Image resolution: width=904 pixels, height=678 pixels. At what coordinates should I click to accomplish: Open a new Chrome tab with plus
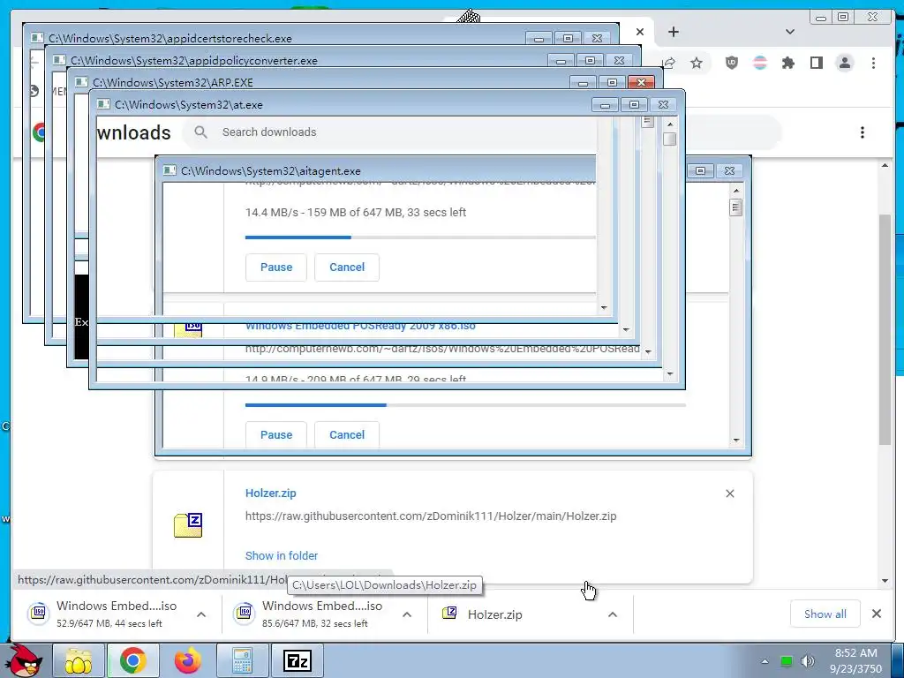(674, 32)
